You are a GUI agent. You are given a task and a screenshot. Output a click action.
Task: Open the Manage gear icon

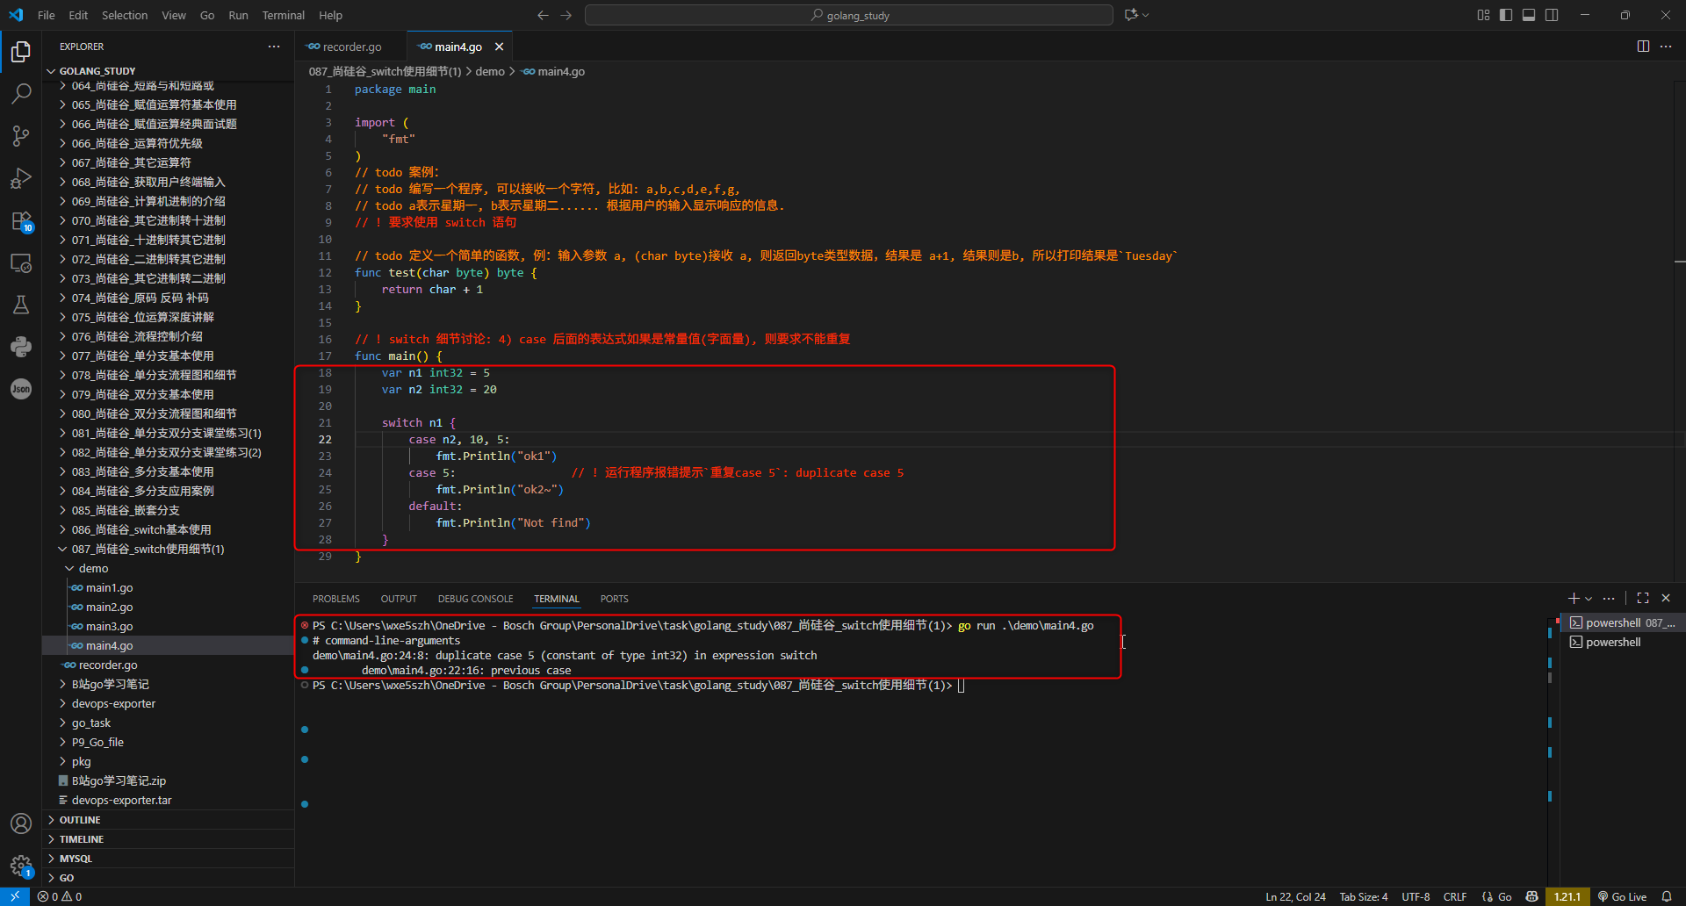pyautogui.click(x=21, y=866)
